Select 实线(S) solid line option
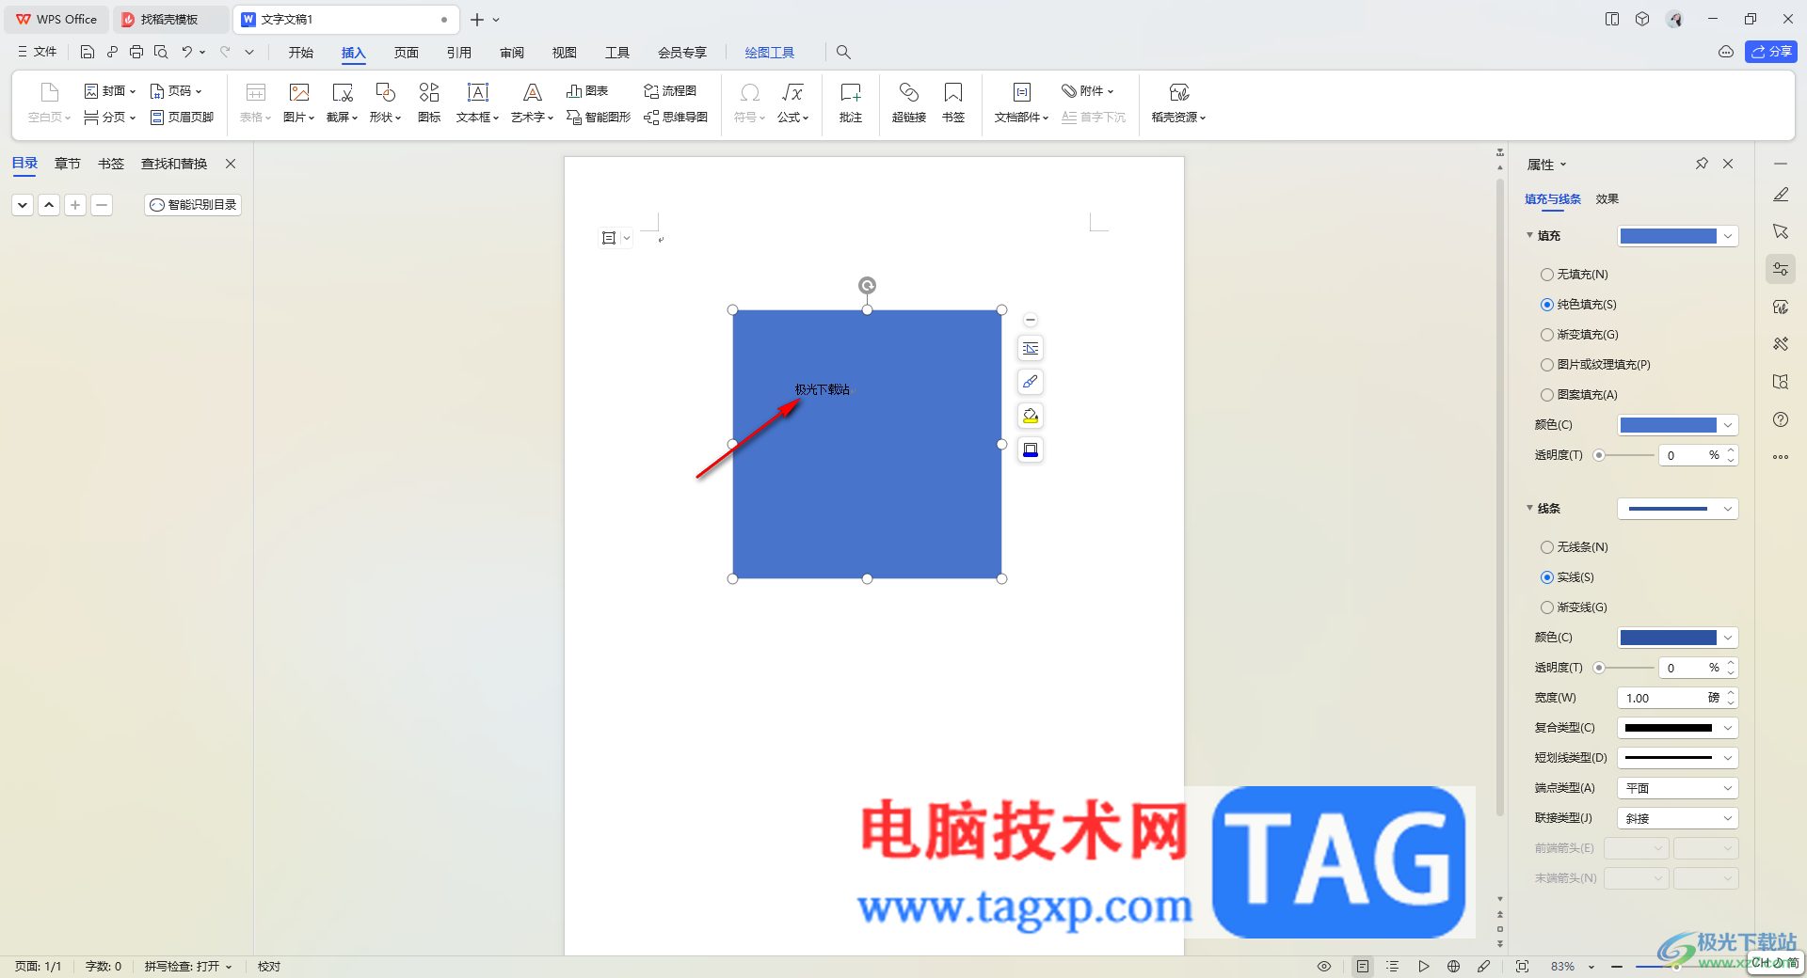 tap(1567, 577)
